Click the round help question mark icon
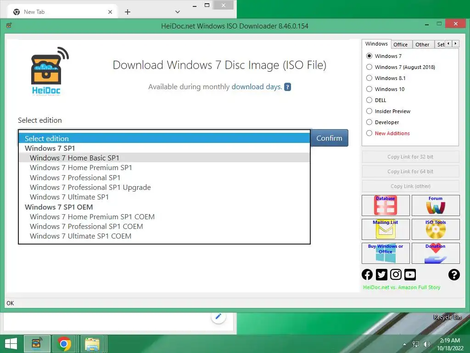Viewport: 470px width, 353px height. coord(454,274)
